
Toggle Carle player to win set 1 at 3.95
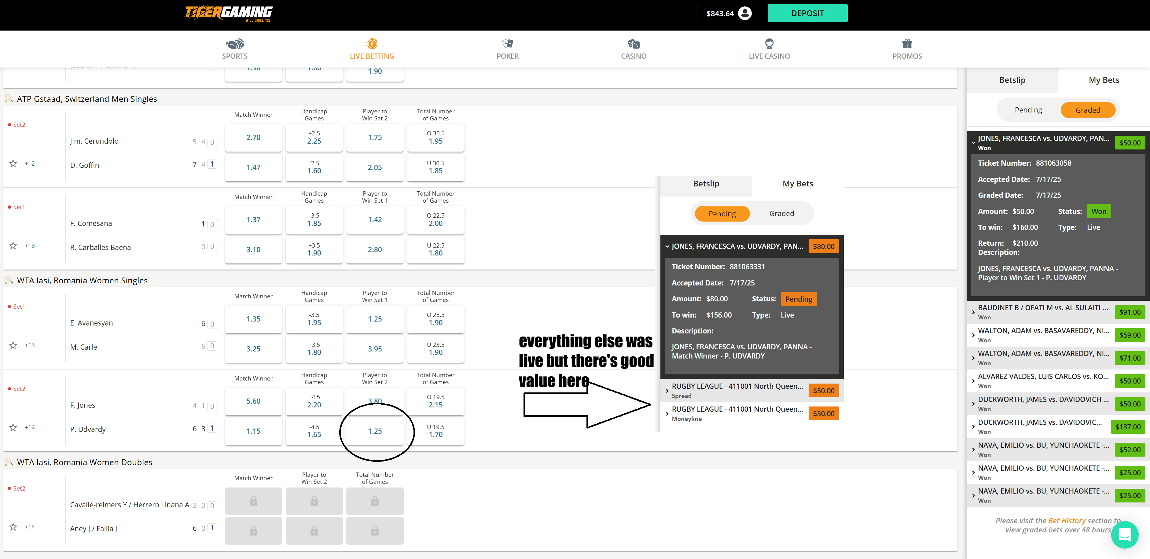point(375,349)
